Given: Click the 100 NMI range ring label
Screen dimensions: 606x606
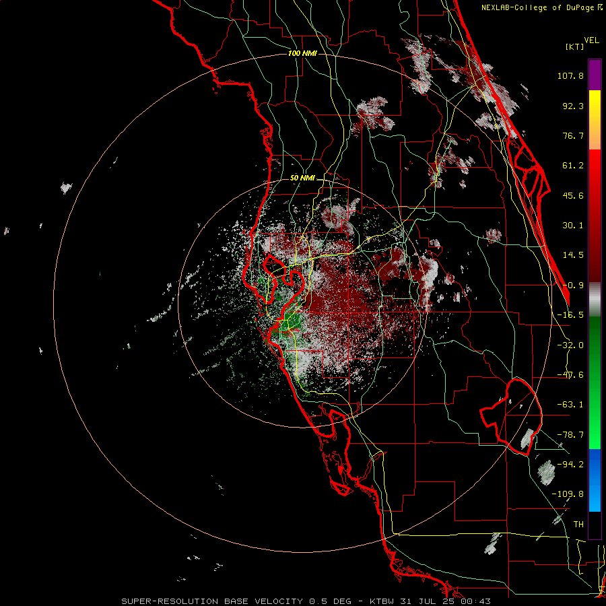Looking at the screenshot, I should click(302, 53).
